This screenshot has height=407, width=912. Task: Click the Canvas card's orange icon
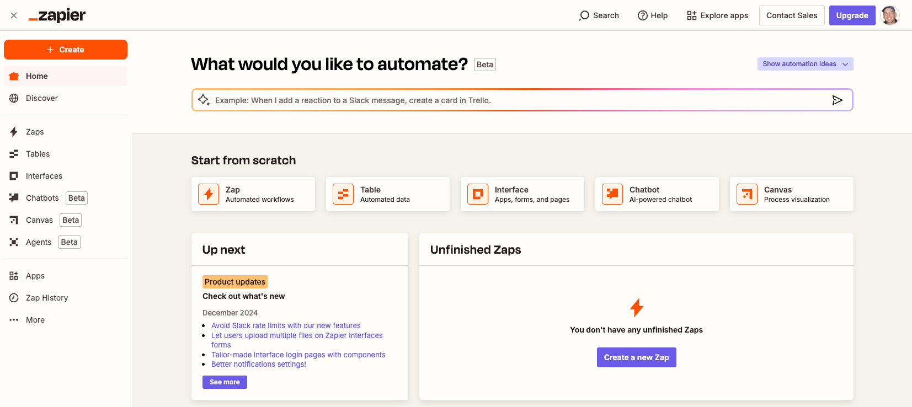click(x=747, y=194)
